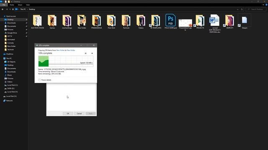Select the Slogan shortcut file
The height and width of the screenshot is (150, 268).
tap(245, 20)
